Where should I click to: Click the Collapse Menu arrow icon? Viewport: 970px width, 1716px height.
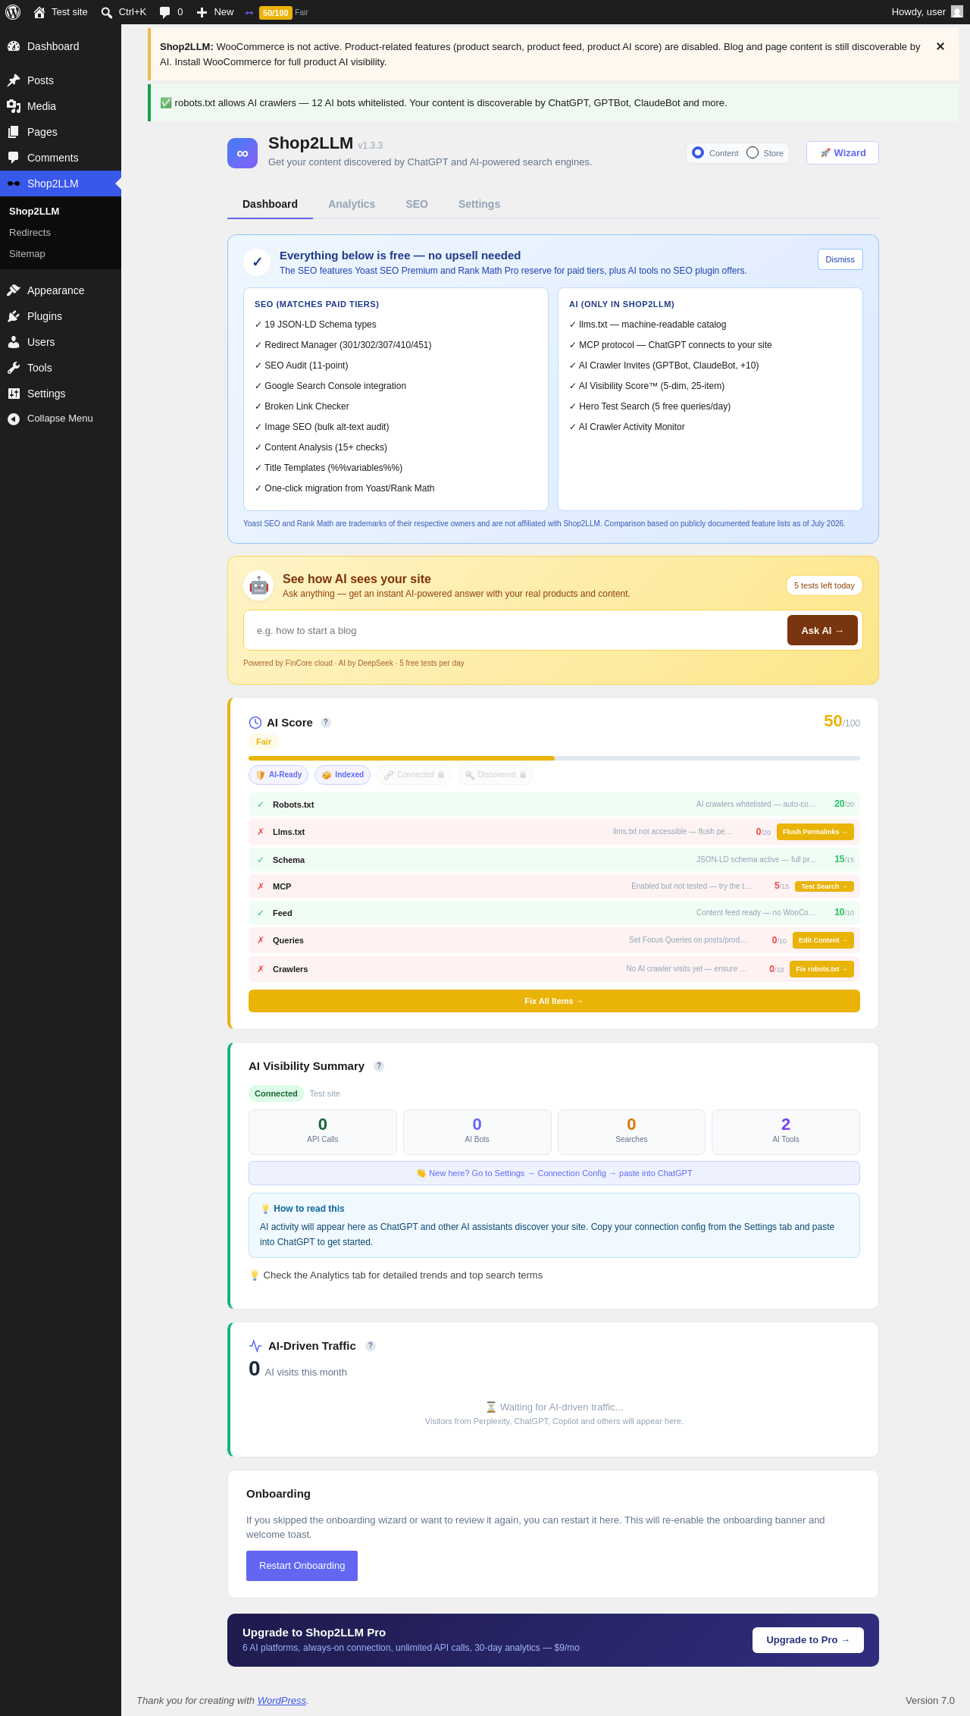(x=14, y=419)
